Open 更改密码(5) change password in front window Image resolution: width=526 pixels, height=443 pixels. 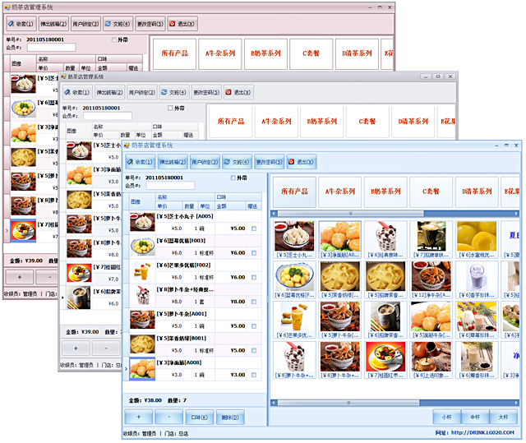[x=269, y=163]
